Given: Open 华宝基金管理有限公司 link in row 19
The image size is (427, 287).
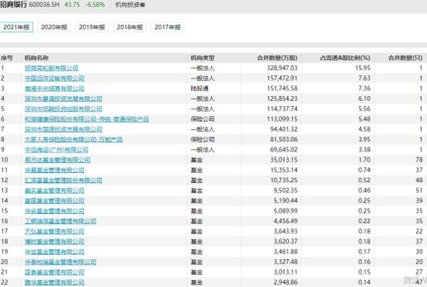Looking at the screenshot, I should pos(54,251).
